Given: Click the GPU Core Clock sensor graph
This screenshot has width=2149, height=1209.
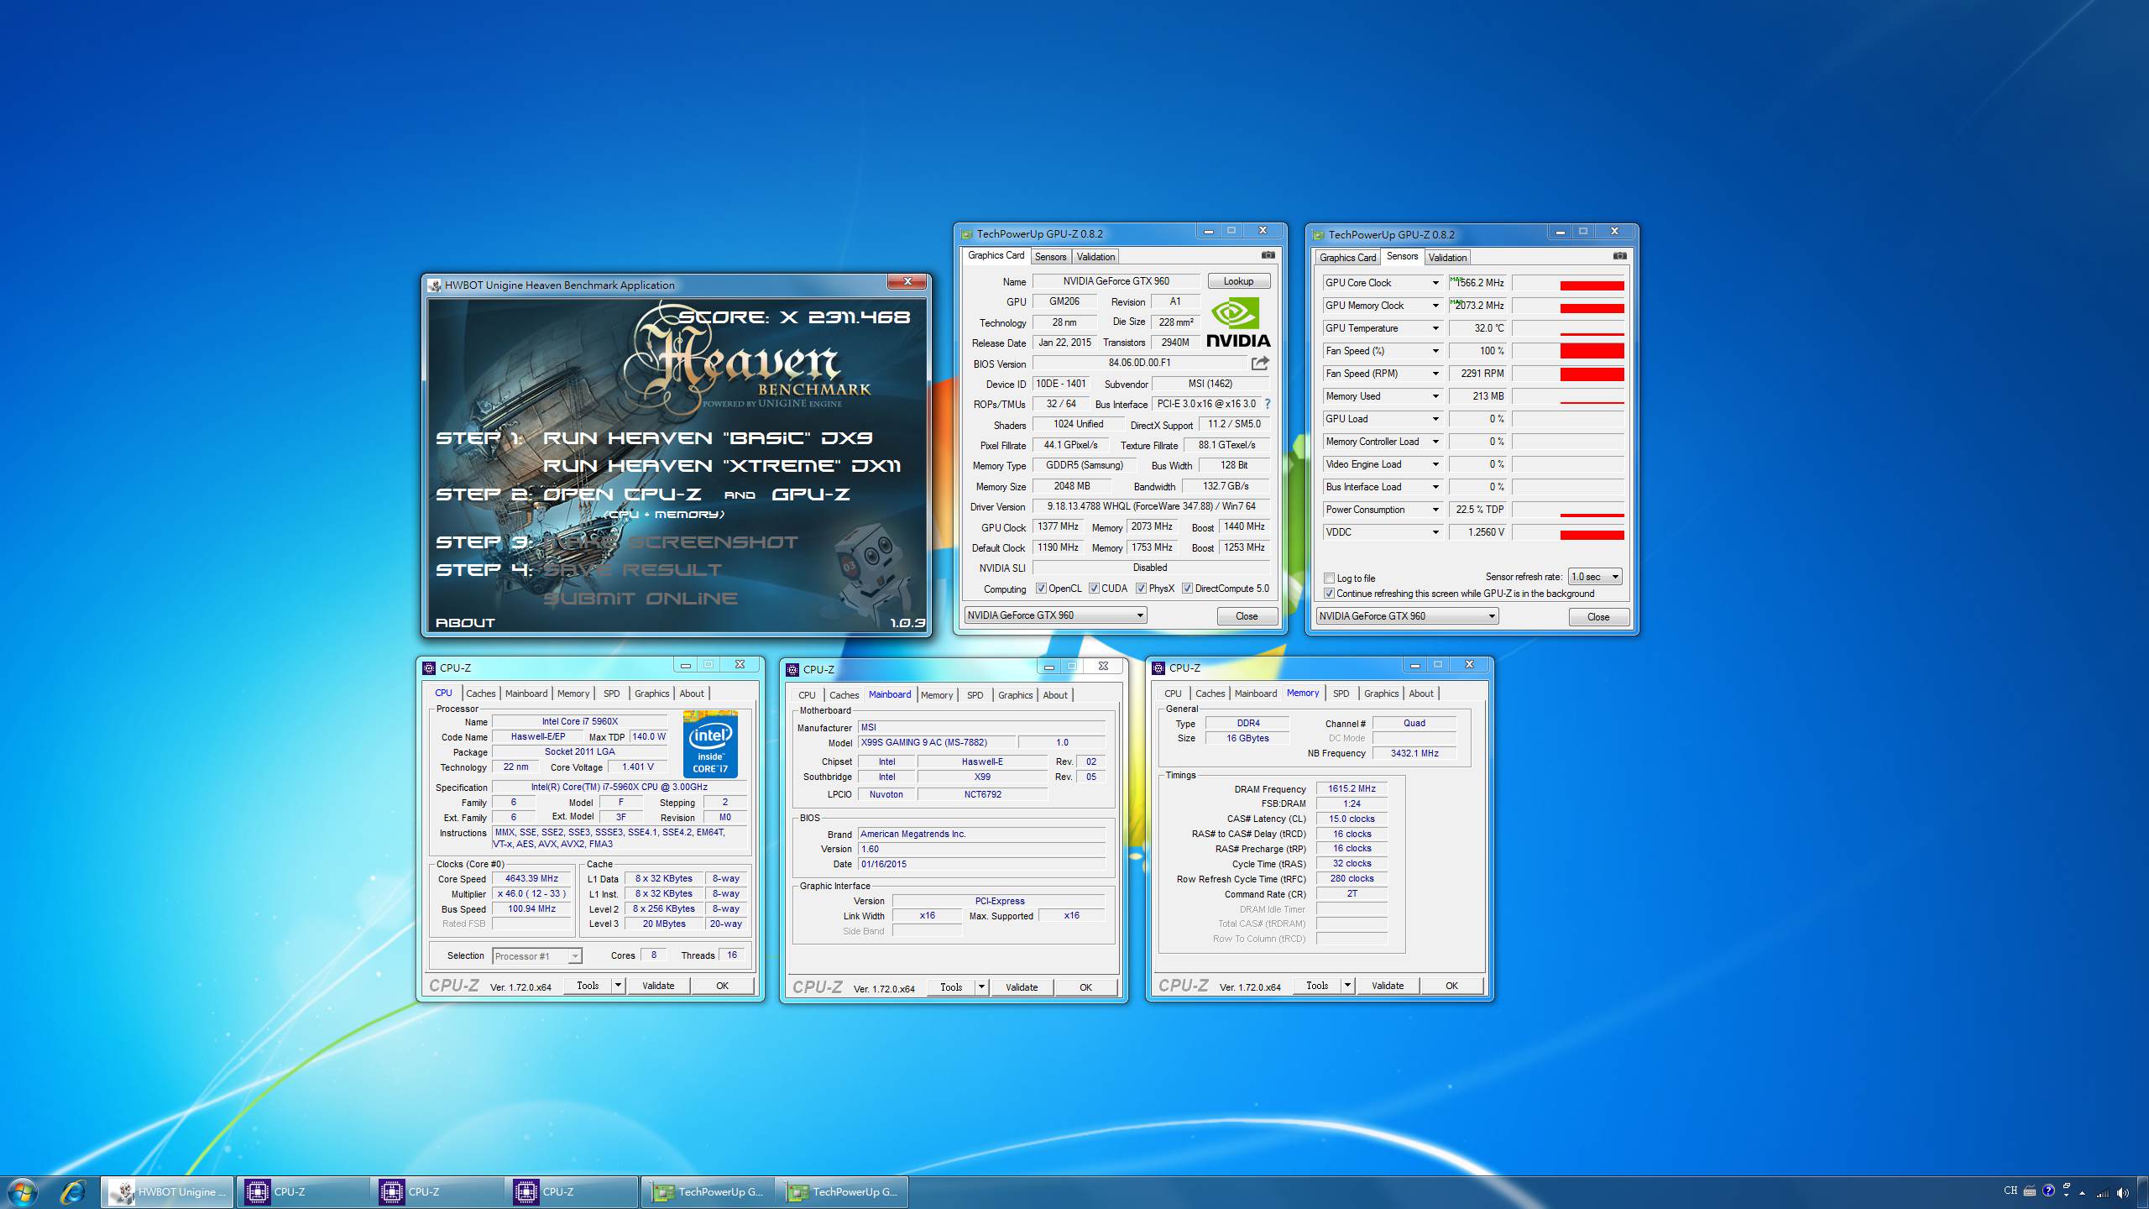Looking at the screenshot, I should [x=1568, y=283].
